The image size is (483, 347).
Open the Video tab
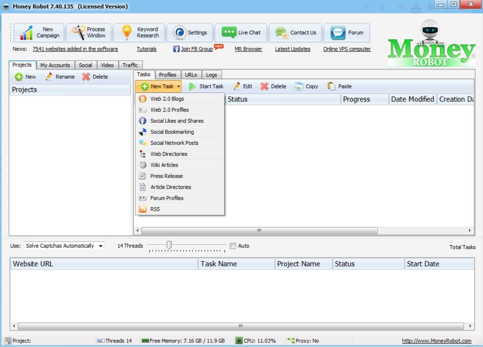[x=107, y=65]
